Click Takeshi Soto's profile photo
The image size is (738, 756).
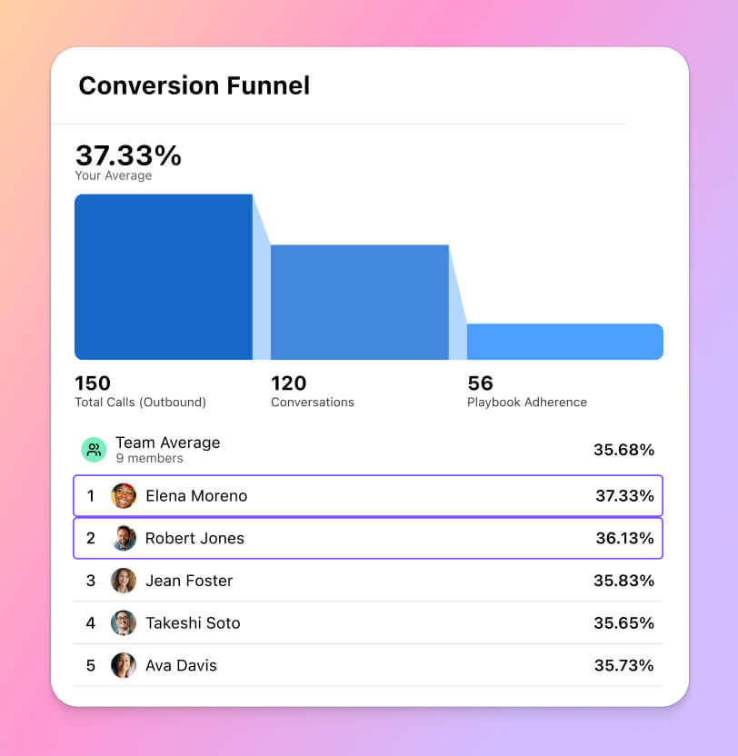click(124, 623)
